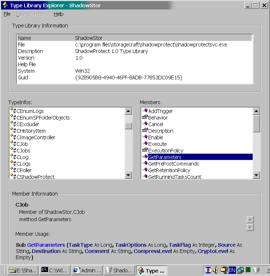Screen dimensions: 270x276
Task: Open the File menu
Action: (x=7, y=14)
